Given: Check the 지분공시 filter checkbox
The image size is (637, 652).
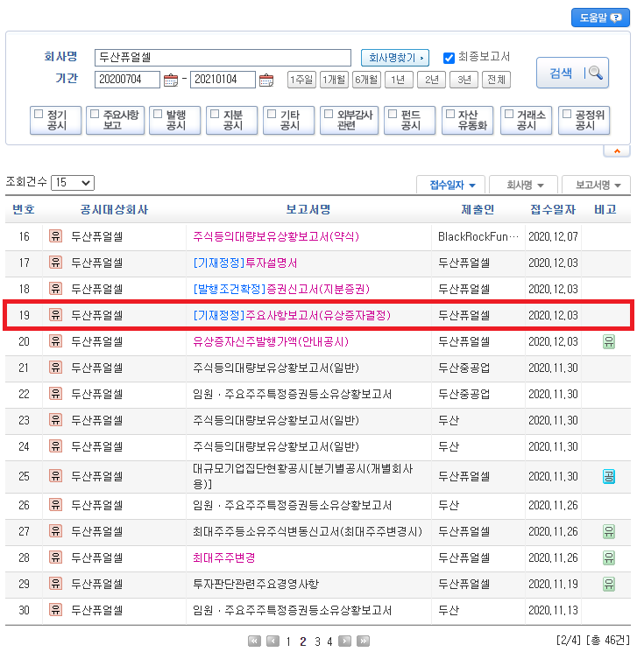Looking at the screenshot, I should tap(215, 114).
